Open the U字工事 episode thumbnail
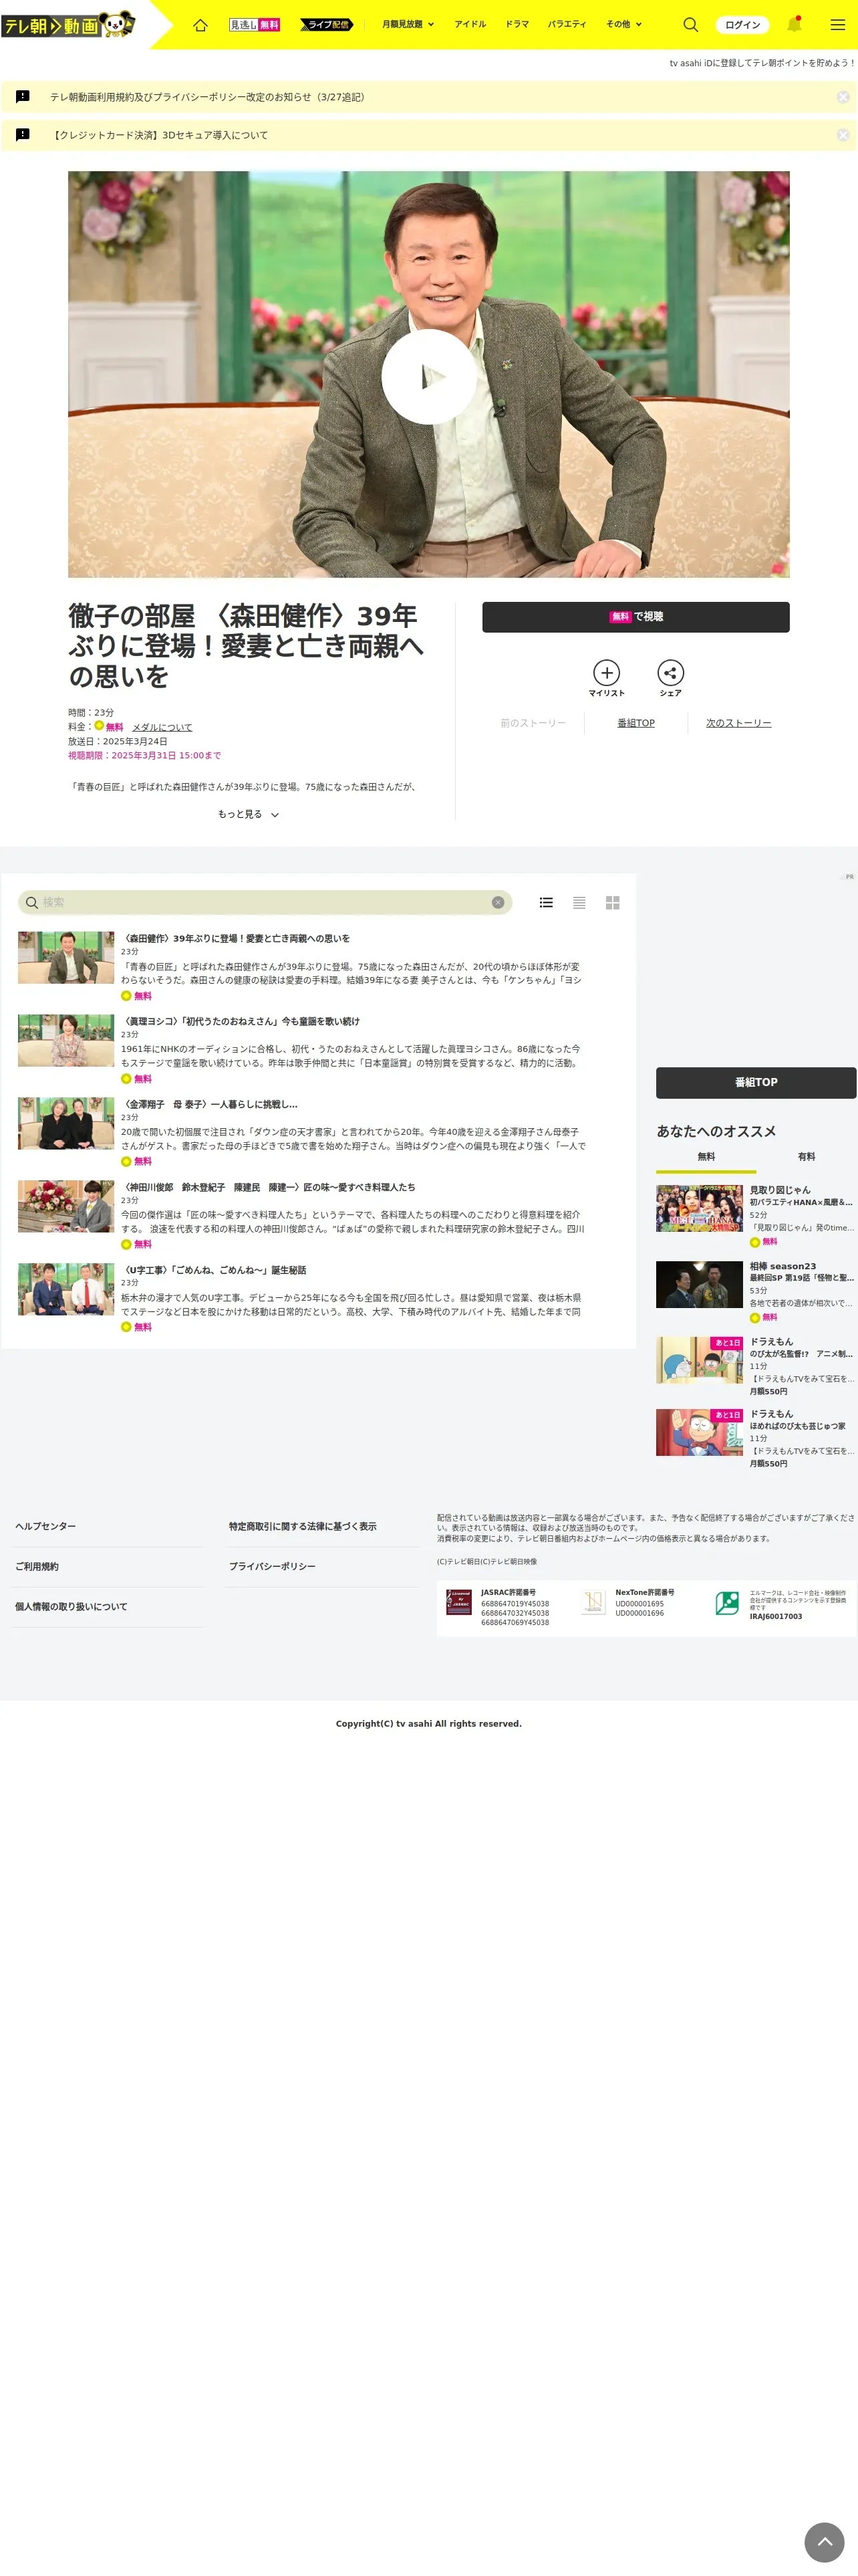Screen dimensions: 858x2576 click(66, 1289)
